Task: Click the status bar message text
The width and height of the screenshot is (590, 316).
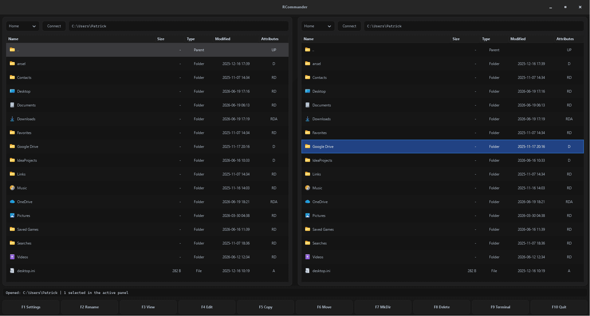Action: click(x=67, y=293)
